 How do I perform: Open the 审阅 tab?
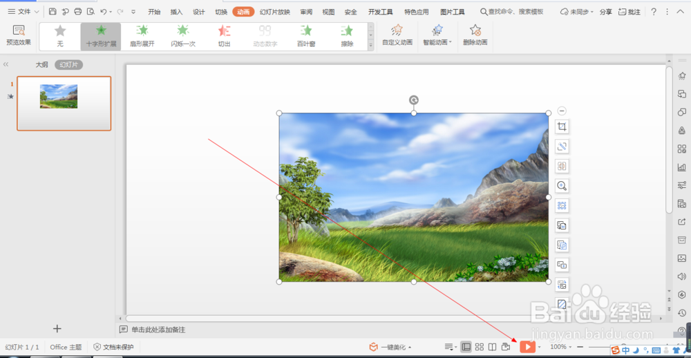[x=306, y=12]
